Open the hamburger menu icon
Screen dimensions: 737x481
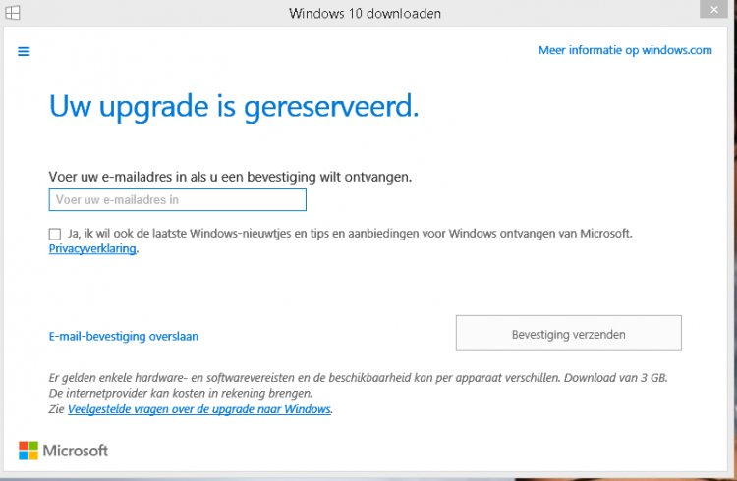(x=24, y=51)
